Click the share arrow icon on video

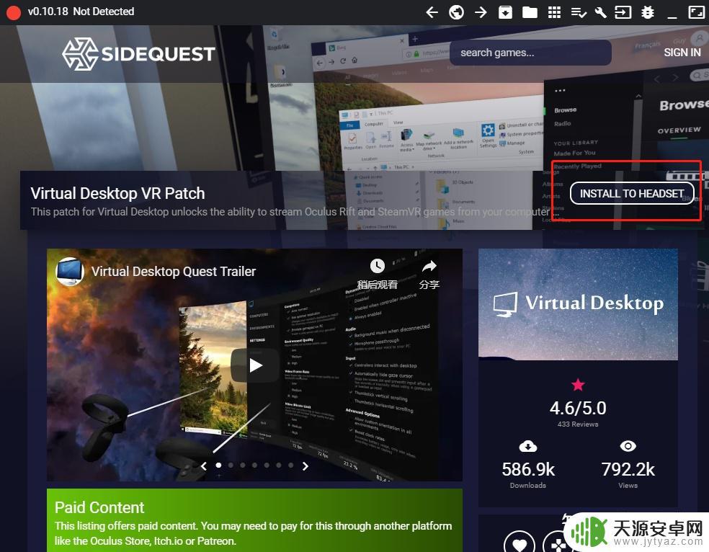429,266
